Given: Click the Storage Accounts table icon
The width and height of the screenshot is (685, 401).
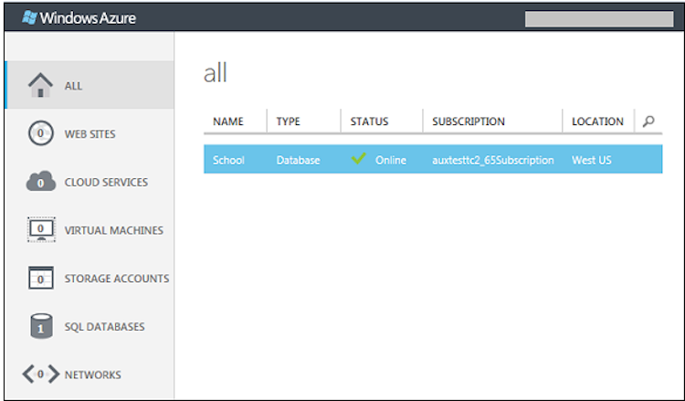Looking at the screenshot, I should [41, 278].
